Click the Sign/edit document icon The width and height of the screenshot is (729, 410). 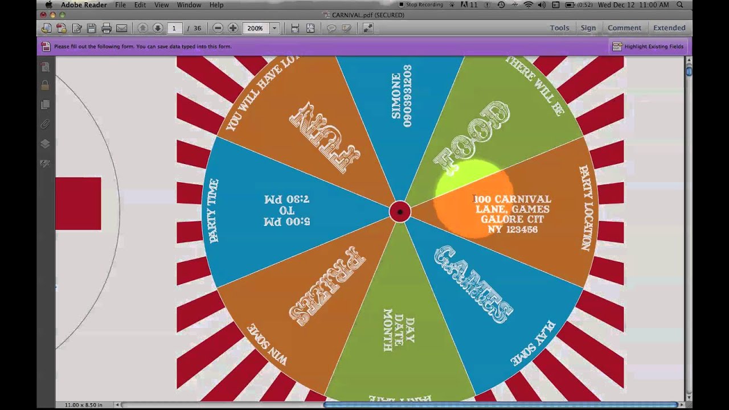[x=77, y=28]
